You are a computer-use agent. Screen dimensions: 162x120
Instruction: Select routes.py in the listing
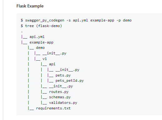(59, 92)
